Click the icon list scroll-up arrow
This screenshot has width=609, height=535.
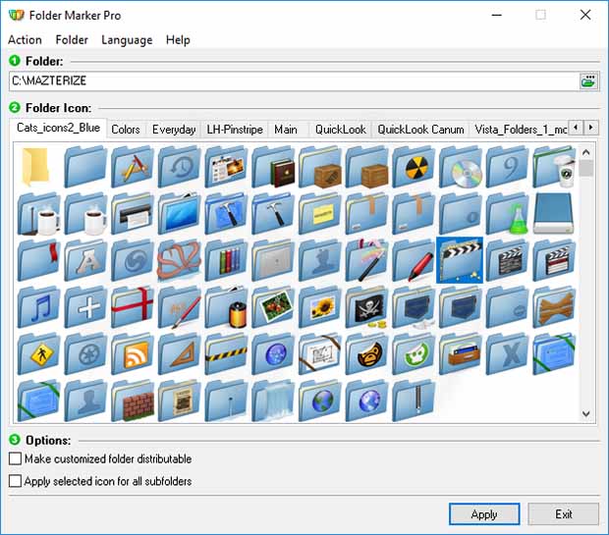coord(586,152)
